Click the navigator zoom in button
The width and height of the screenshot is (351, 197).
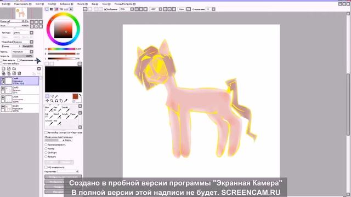pyautogui.click(x=36, y=22)
